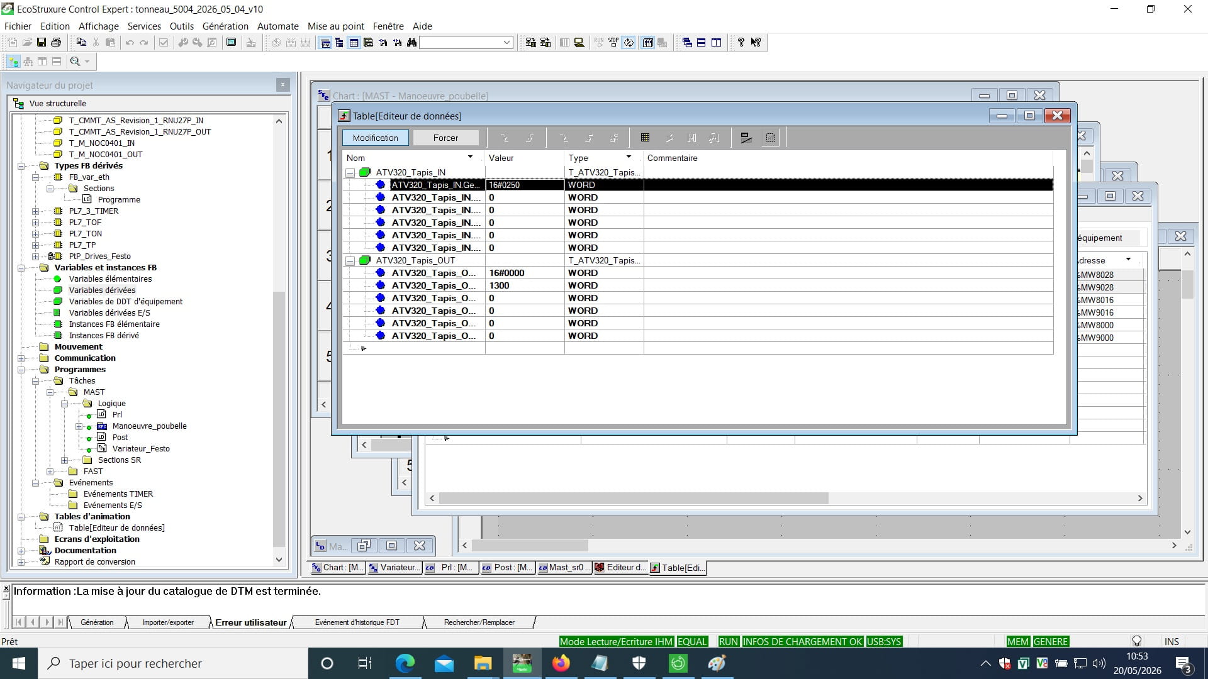Select Table[Editeur de données] in the tree
The height and width of the screenshot is (679, 1208).
116,527
